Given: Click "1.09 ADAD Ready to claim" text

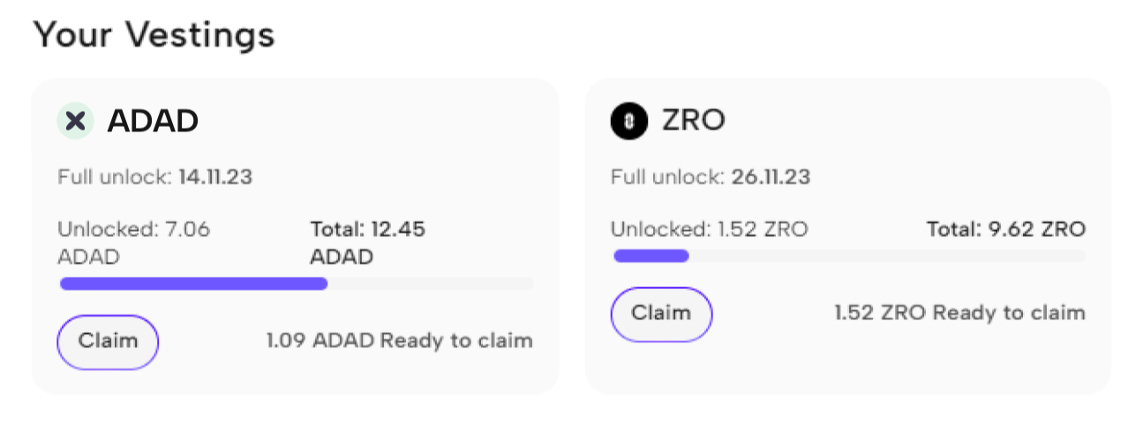Looking at the screenshot, I should click(x=399, y=341).
